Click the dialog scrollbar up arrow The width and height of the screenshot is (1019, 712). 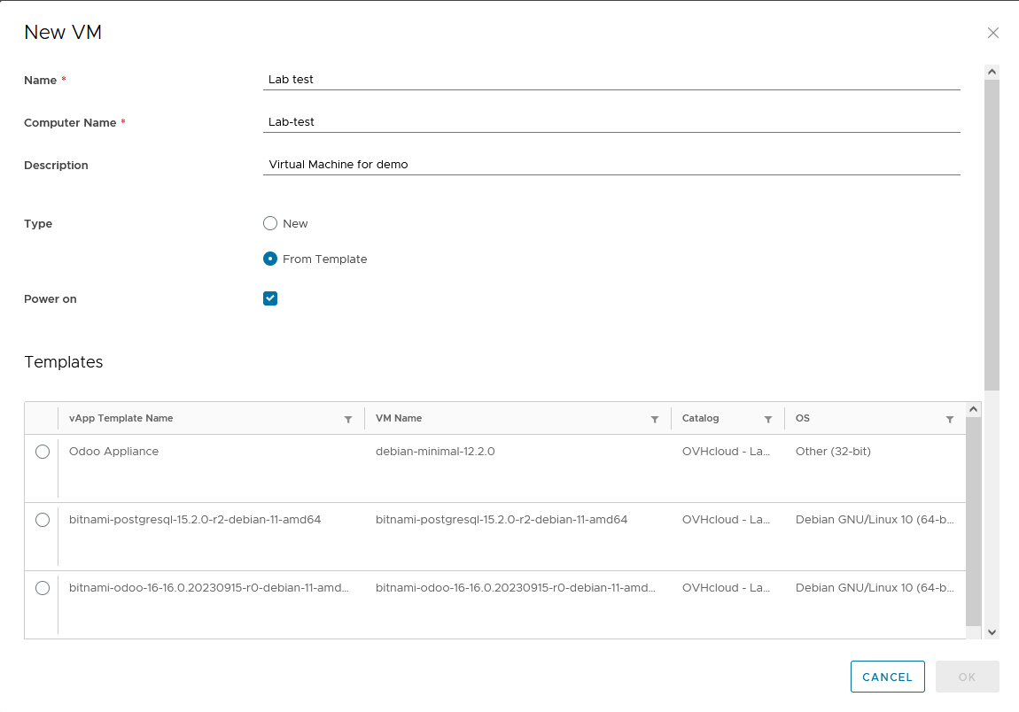coord(992,71)
